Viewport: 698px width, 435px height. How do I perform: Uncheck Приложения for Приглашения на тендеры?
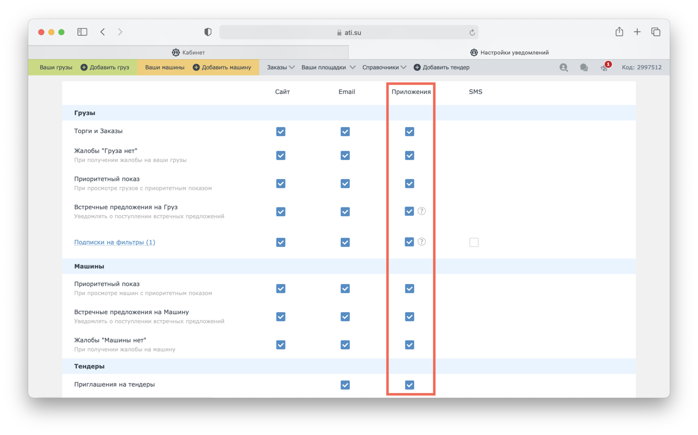point(410,385)
